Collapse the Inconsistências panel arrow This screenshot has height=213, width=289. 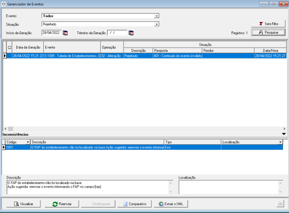(x=284, y=134)
